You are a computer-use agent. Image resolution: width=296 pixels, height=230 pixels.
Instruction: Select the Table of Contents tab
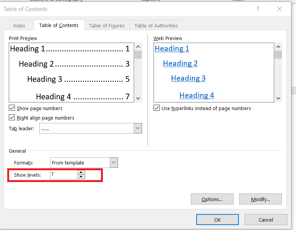point(59,25)
